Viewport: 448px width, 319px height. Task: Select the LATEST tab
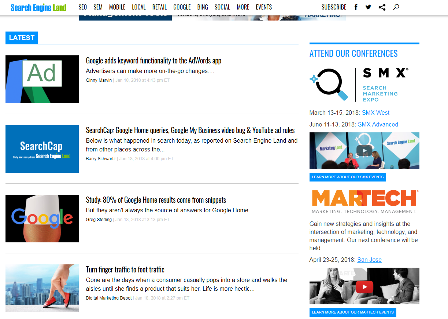(22, 38)
